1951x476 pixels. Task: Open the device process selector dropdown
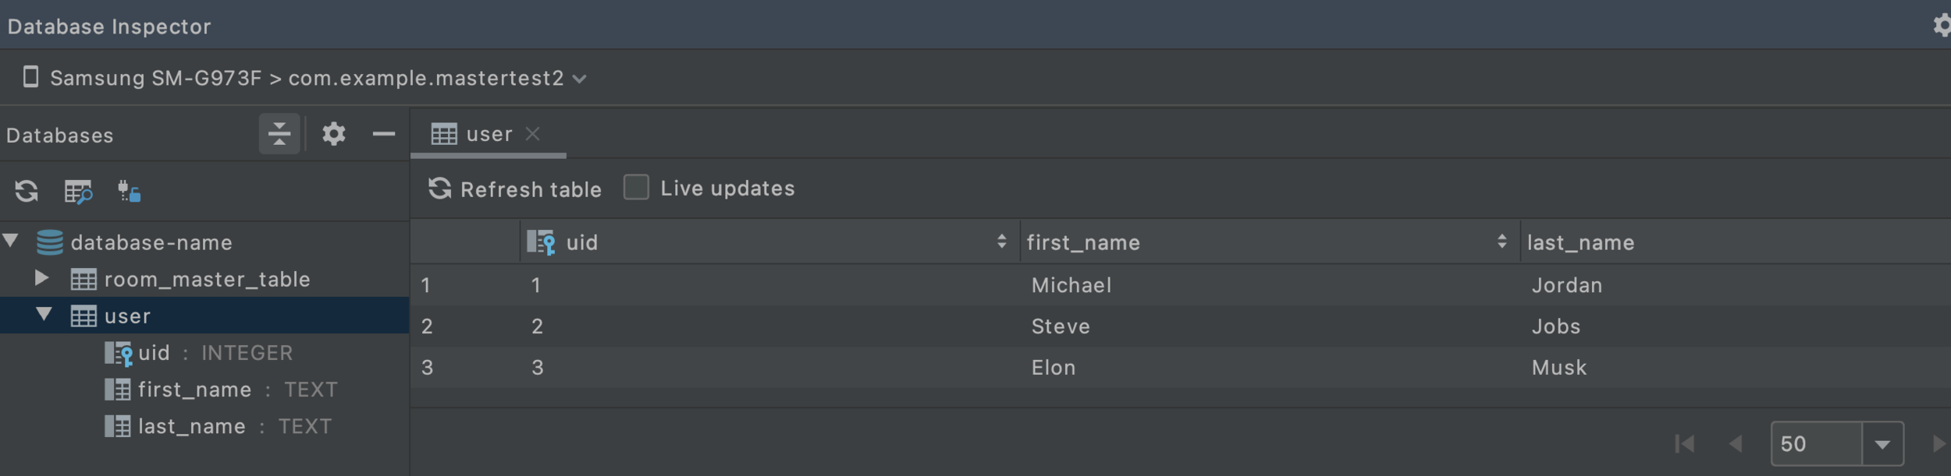tap(579, 79)
